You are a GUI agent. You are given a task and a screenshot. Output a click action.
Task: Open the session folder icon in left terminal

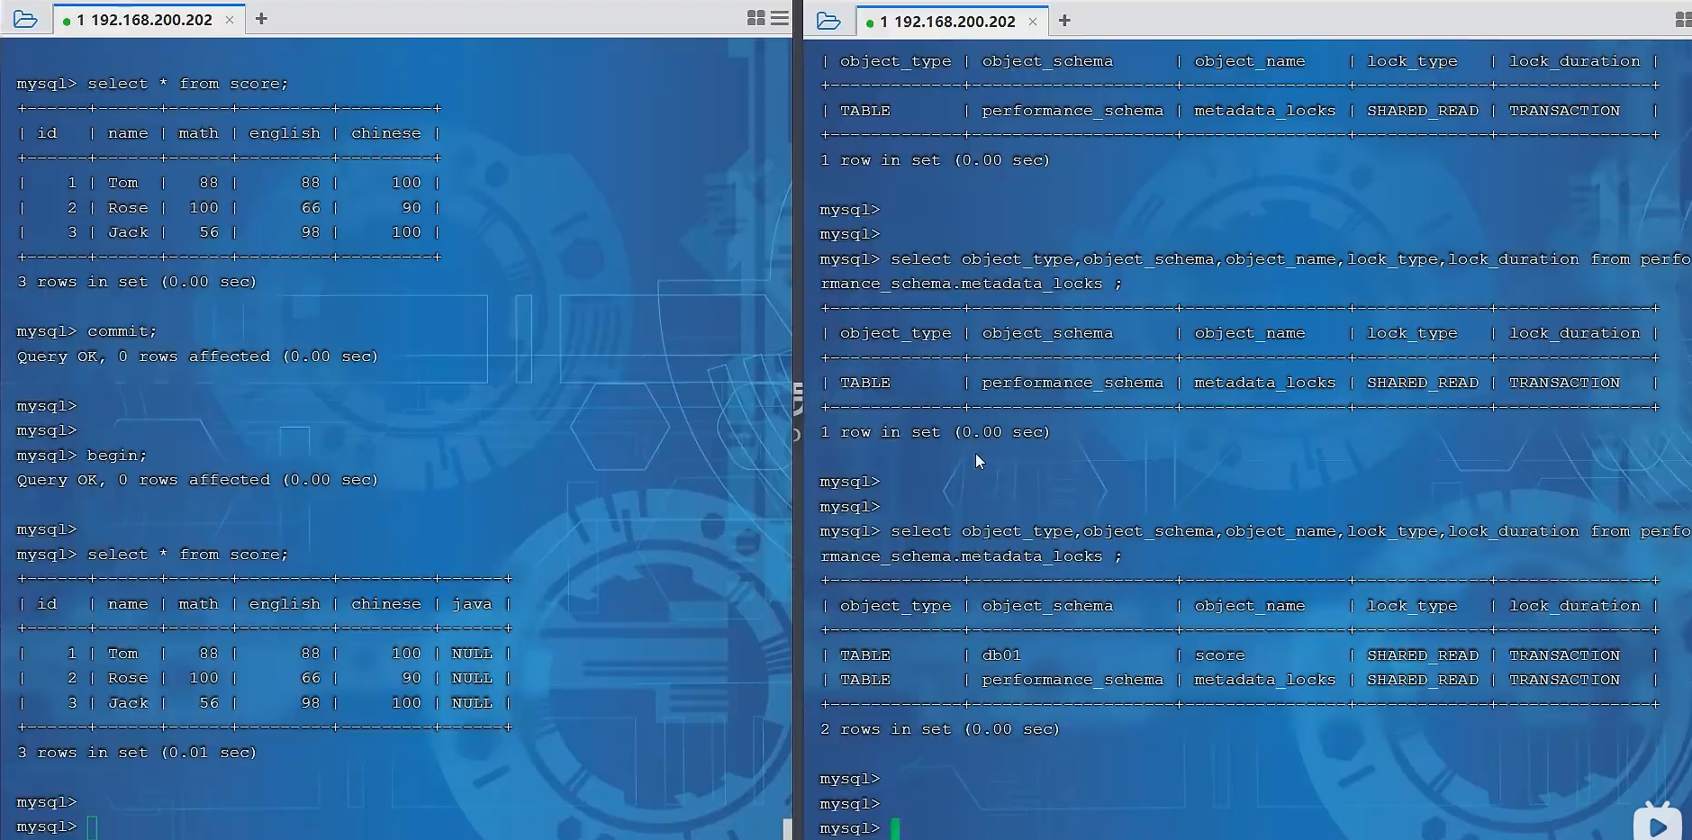pyautogui.click(x=25, y=19)
